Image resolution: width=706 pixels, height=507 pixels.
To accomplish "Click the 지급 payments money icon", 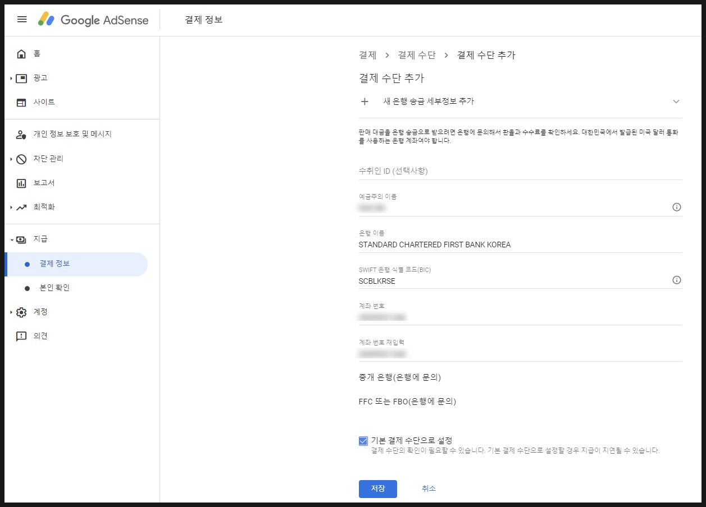I will [x=21, y=239].
